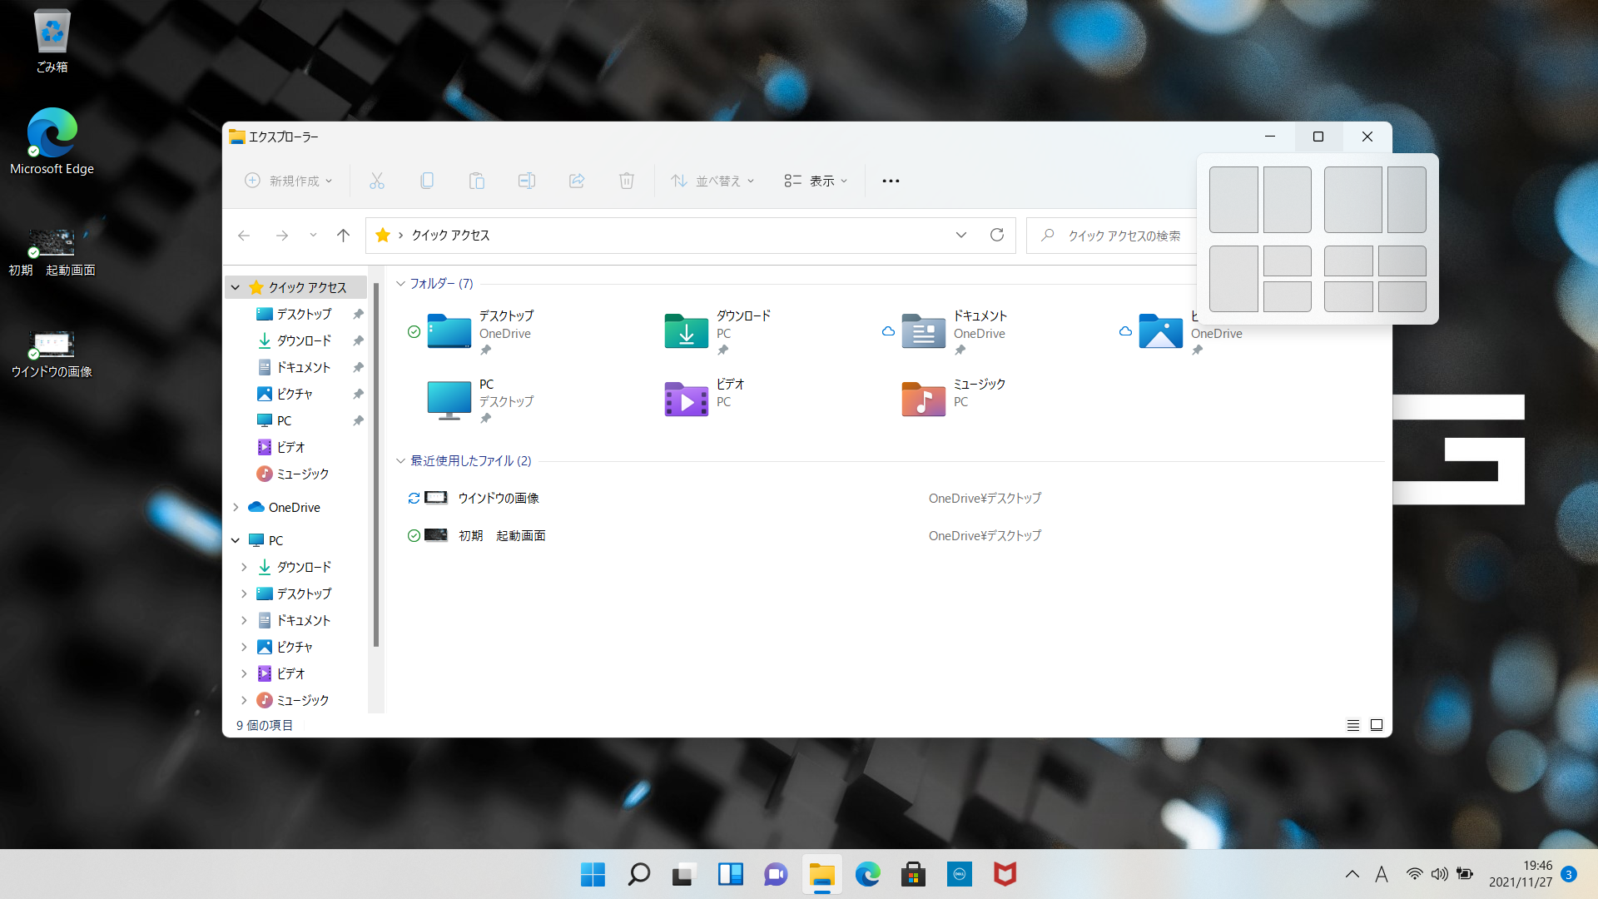Open Microsoft Store from taskbar
Image resolution: width=1598 pixels, height=899 pixels.
click(913, 874)
